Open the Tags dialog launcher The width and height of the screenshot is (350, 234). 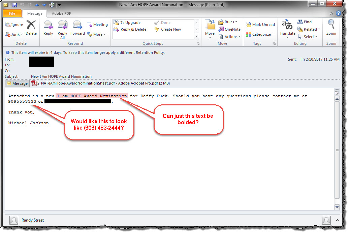pos(274,44)
